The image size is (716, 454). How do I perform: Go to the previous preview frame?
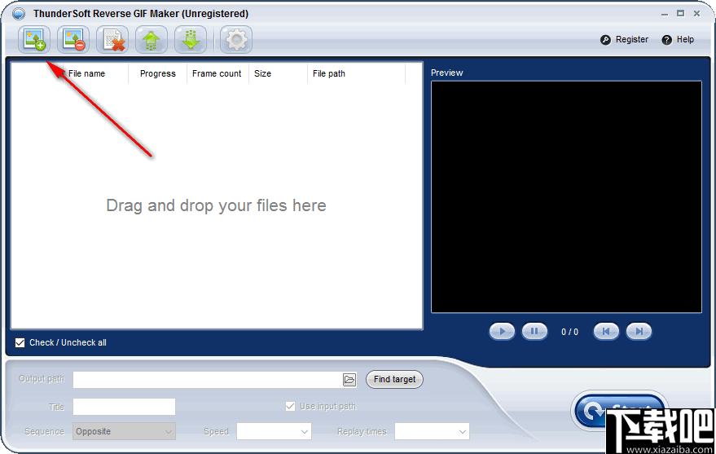pos(606,332)
